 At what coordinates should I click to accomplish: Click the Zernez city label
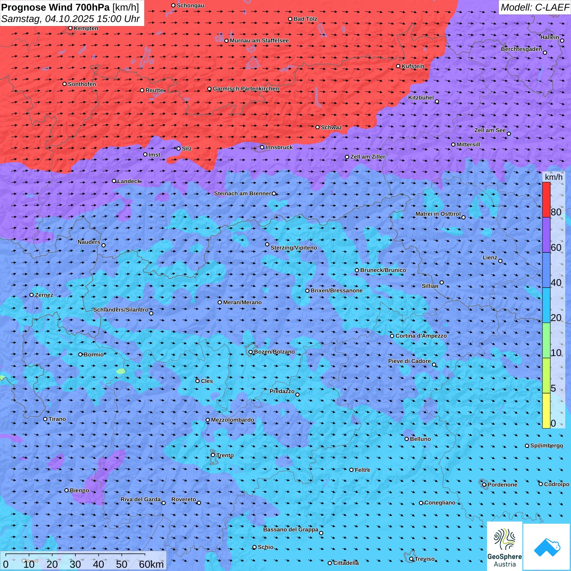point(44,295)
